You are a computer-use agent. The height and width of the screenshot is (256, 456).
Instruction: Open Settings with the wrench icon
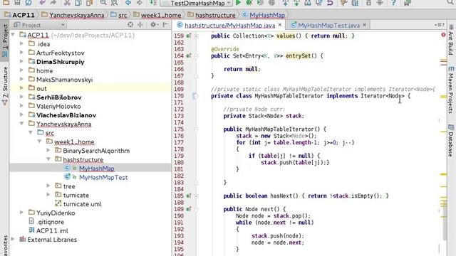343,3
